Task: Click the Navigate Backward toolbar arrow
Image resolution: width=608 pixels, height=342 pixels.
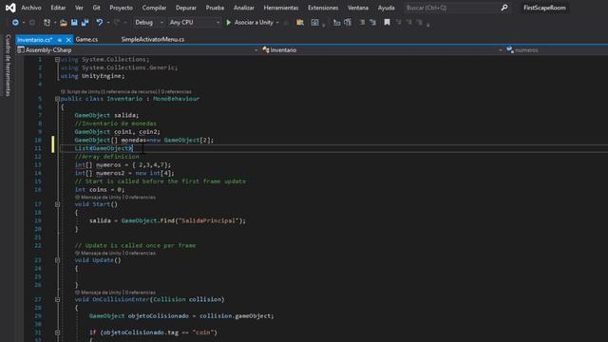Action: tap(15, 23)
